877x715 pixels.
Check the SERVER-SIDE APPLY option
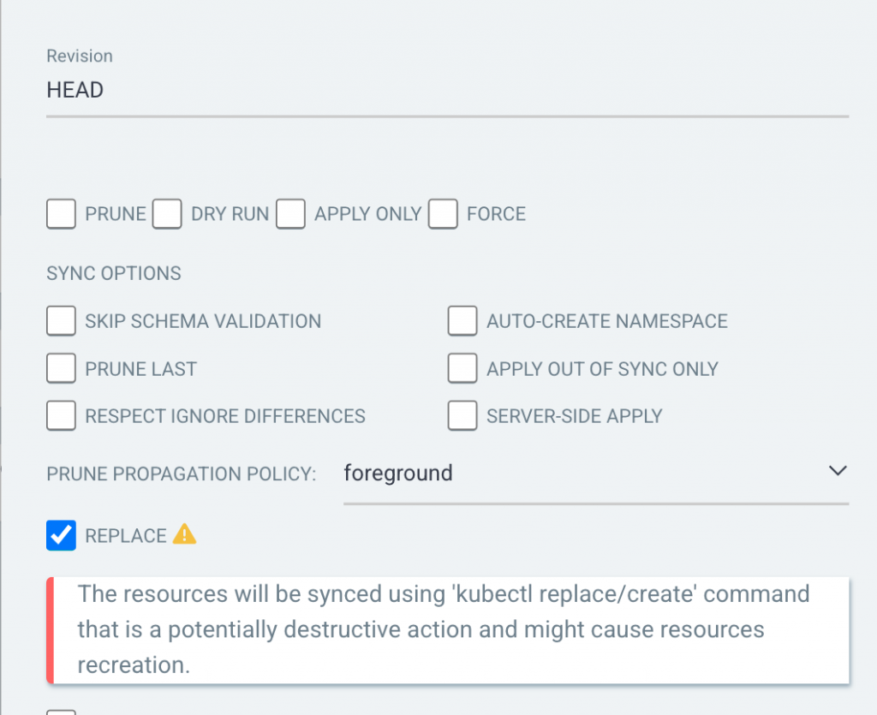tap(462, 416)
